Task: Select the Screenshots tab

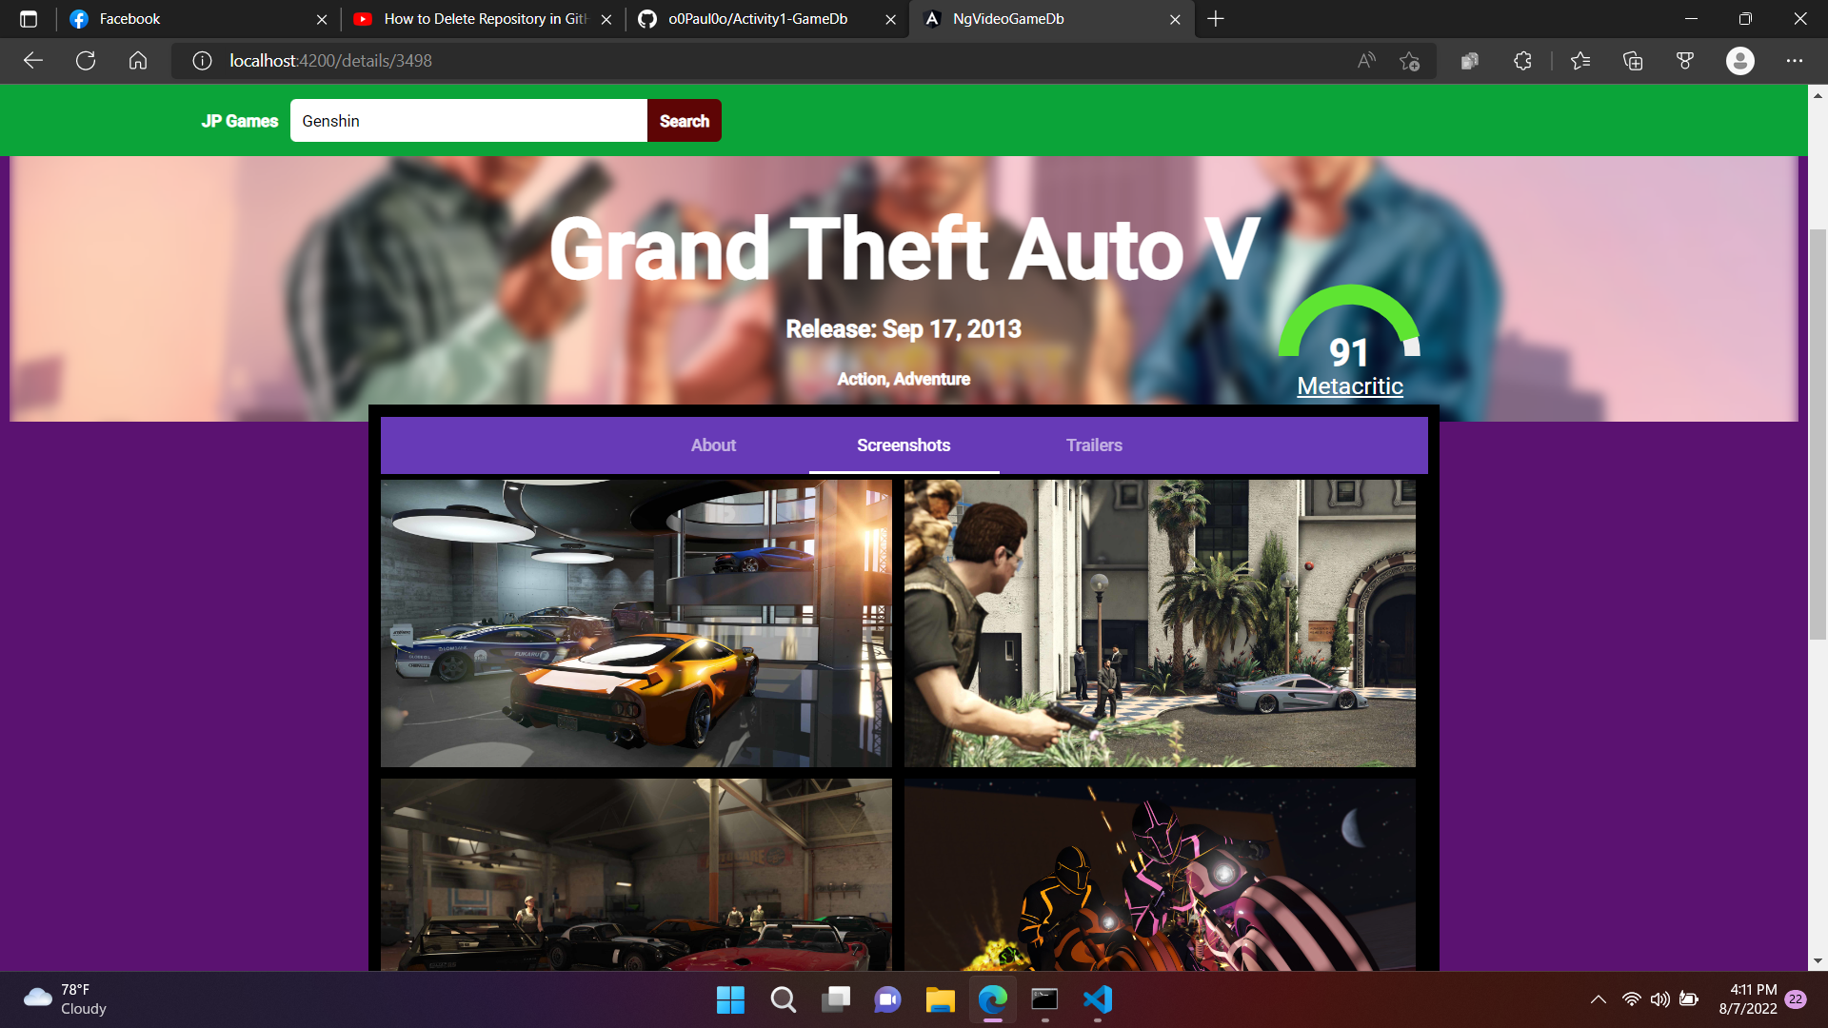Action: coord(904,445)
